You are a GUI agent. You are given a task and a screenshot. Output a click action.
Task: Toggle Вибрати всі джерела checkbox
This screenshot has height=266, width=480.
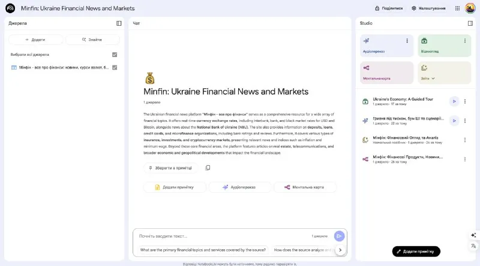pos(115,55)
